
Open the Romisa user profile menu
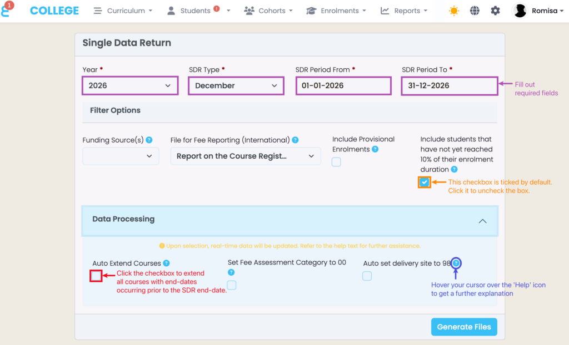[537, 11]
